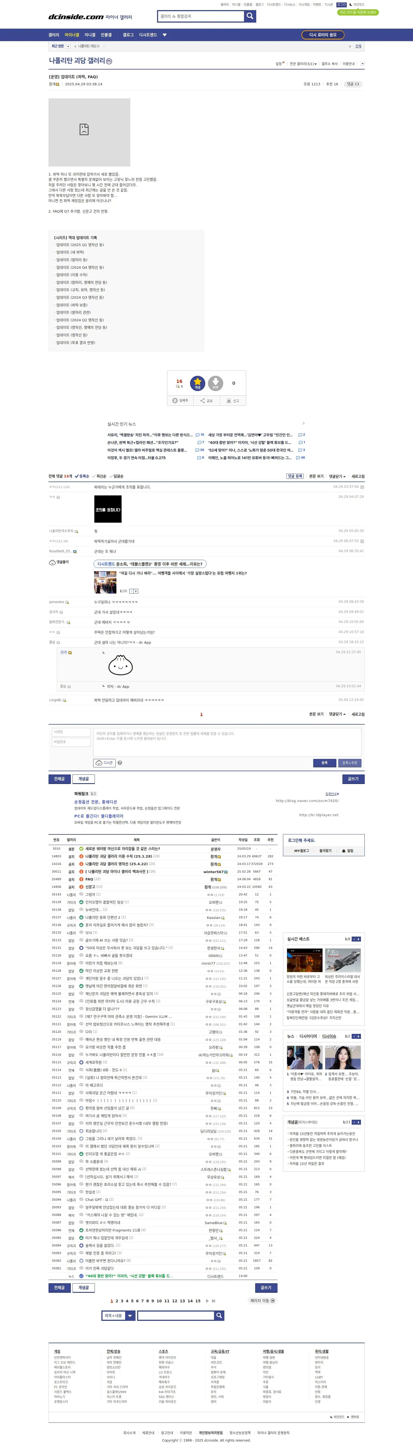Click next arrow of 실시간 베스트 pager

pyautogui.click(x=359, y=939)
